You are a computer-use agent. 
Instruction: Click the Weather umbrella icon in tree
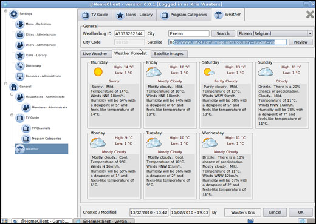click(x=20, y=149)
